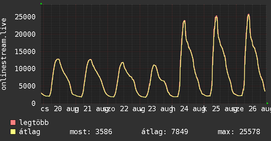Click the '21 aug' date label
The width and height of the screenshot is (271, 141).
(x=96, y=109)
